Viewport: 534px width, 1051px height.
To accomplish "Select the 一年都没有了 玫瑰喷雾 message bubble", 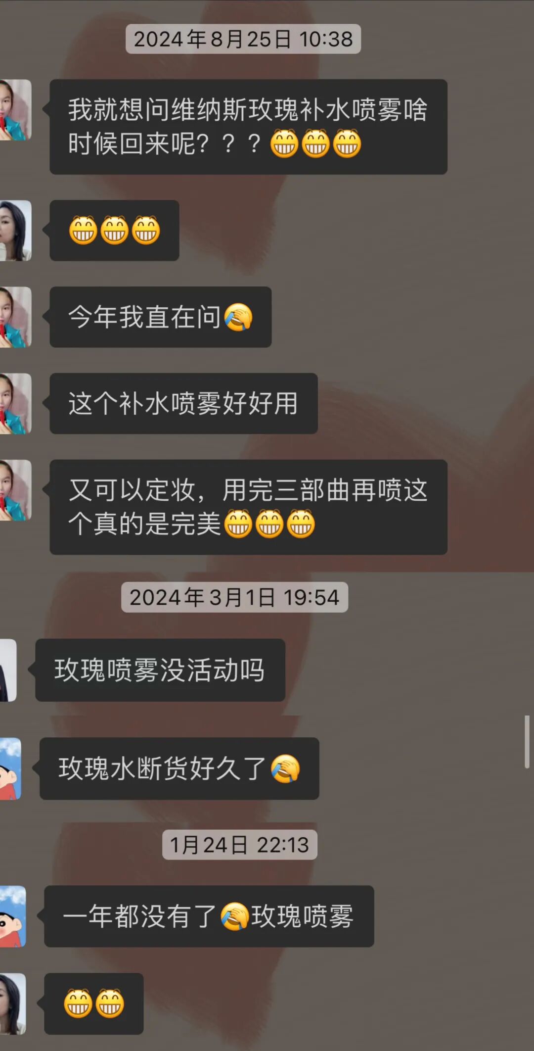I will pos(209,916).
